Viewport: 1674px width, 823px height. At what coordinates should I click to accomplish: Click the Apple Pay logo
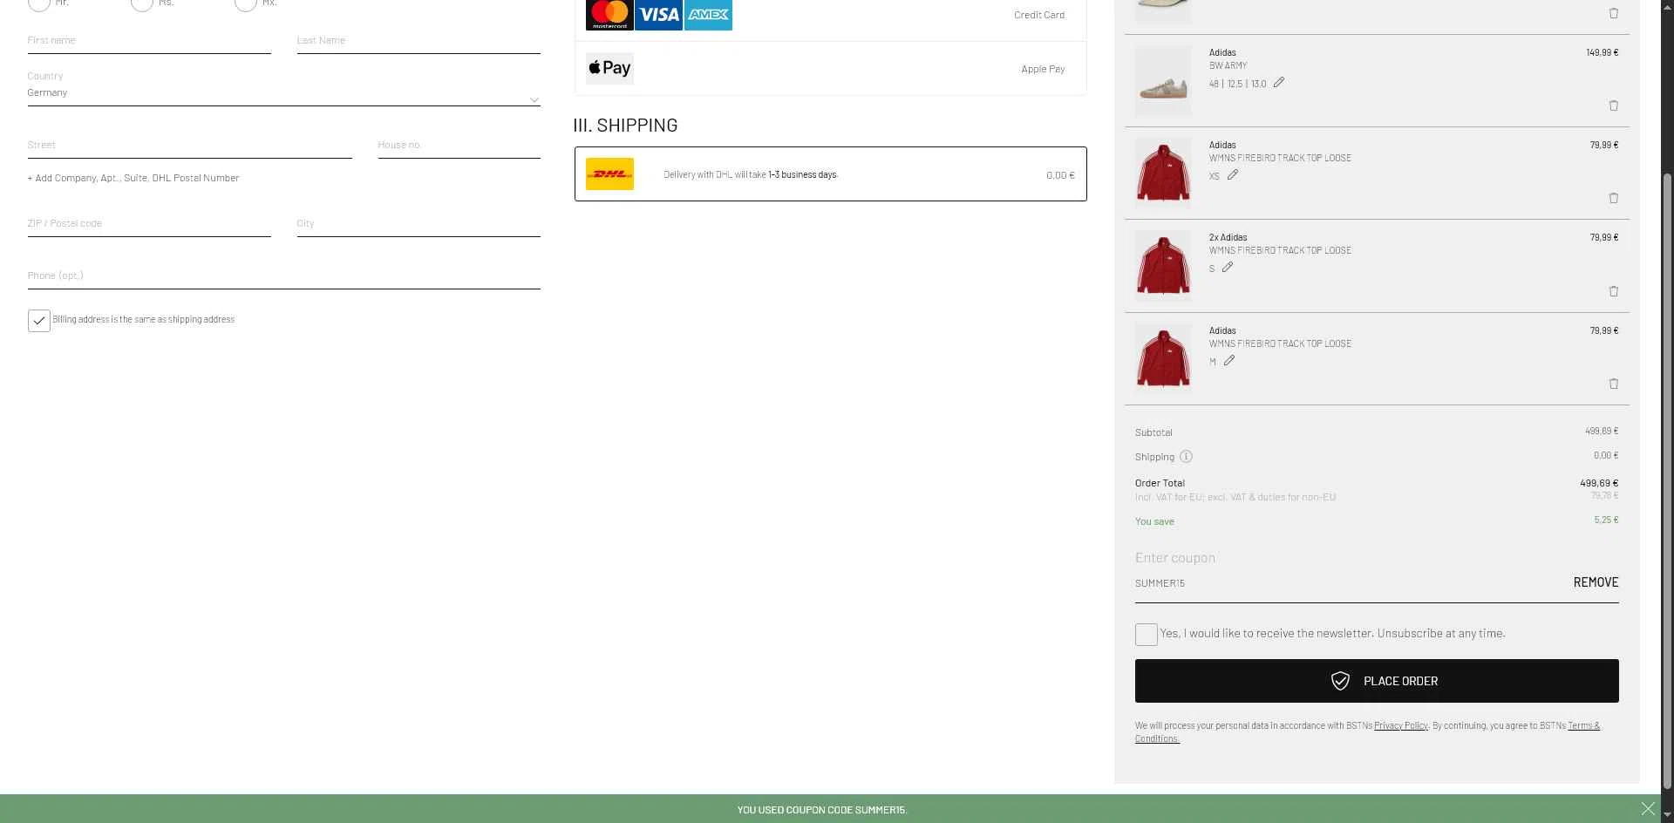pos(609,68)
